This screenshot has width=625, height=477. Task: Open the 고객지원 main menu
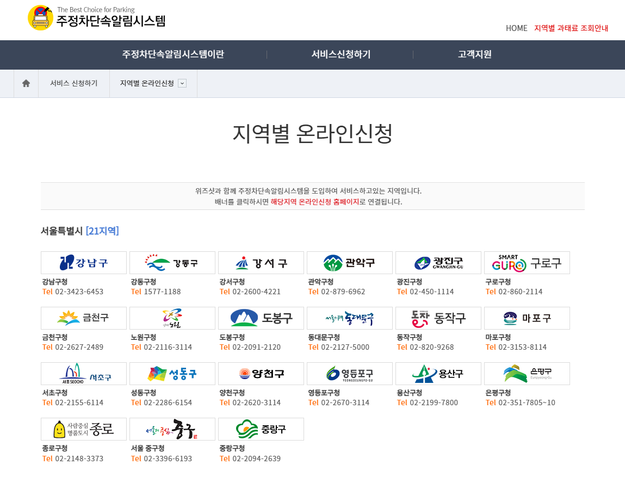(x=474, y=54)
